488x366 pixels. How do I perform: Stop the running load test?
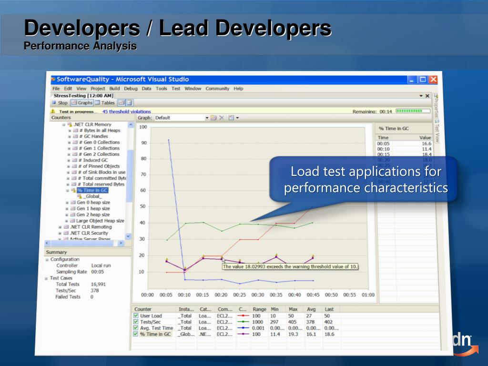point(60,103)
